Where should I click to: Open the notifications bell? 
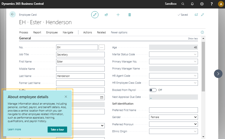192,4
